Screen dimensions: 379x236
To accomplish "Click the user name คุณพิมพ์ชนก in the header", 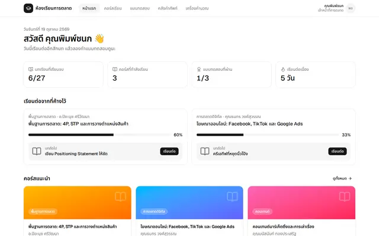I will point(334,6).
